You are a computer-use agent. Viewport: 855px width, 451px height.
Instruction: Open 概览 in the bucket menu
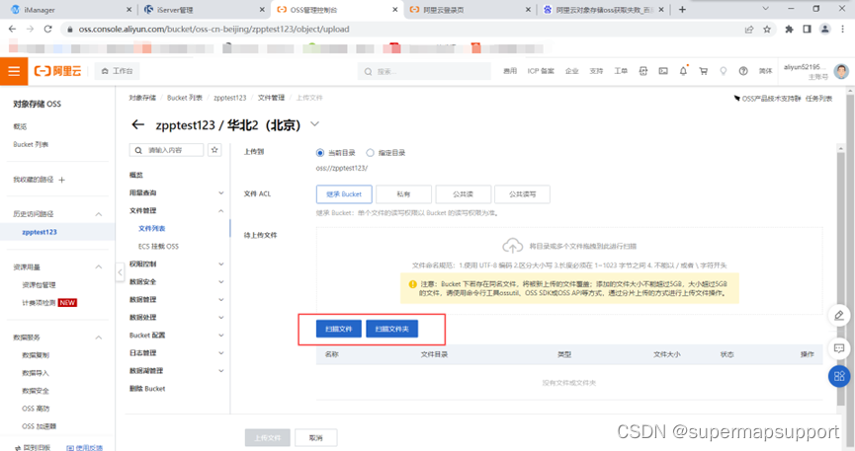coord(136,176)
